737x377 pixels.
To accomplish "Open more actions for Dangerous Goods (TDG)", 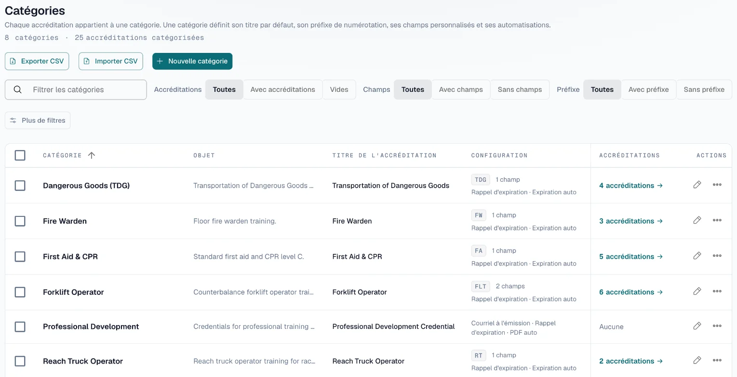I will 717,185.
